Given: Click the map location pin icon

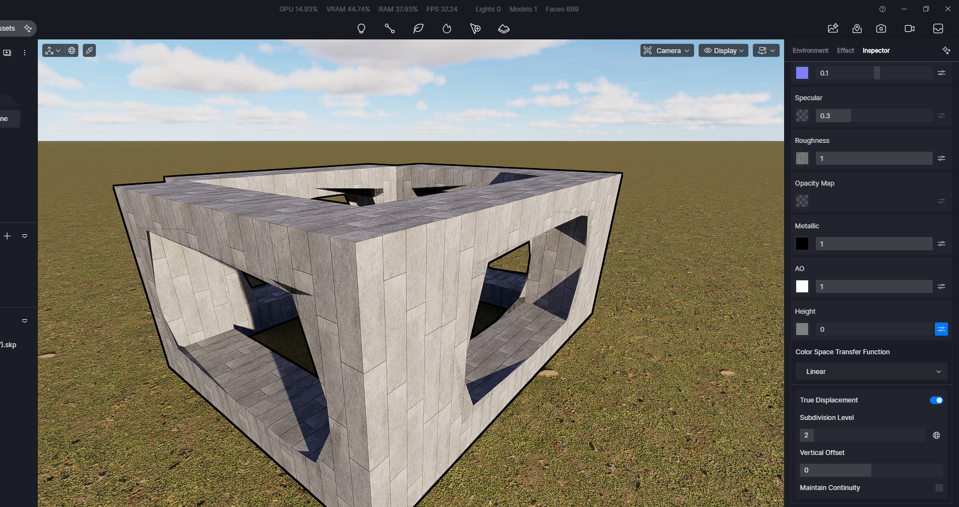Looking at the screenshot, I should tap(857, 28).
